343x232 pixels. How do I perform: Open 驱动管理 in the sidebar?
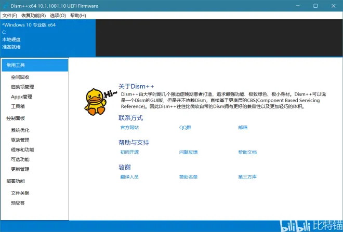click(20, 140)
